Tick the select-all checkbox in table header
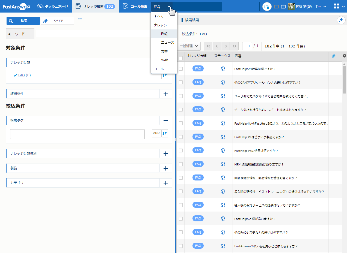This screenshot has height=253, width=347. coord(181,58)
